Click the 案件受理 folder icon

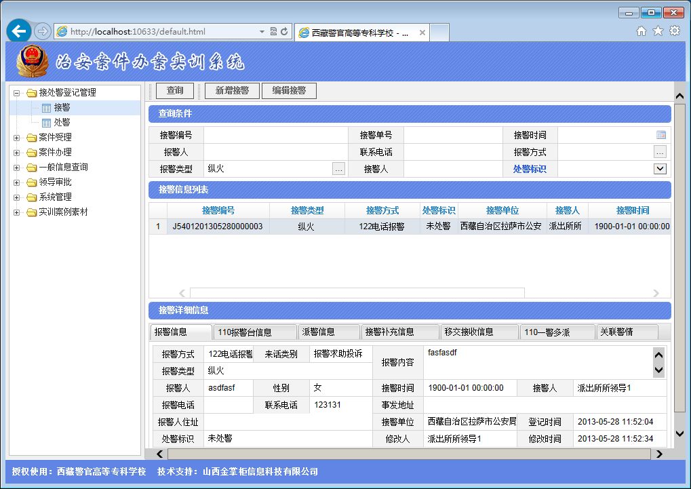tap(31, 138)
